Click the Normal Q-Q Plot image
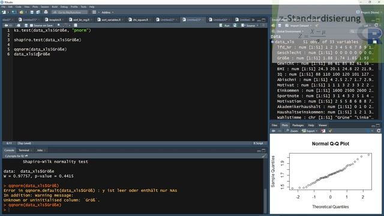 [326, 174]
